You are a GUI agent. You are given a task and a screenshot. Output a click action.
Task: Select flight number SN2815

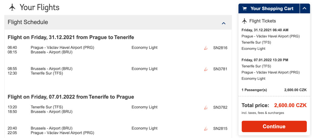pyautogui.click(x=220, y=128)
